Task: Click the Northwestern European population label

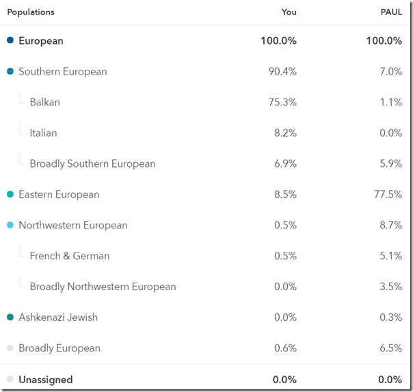Action: (x=73, y=225)
